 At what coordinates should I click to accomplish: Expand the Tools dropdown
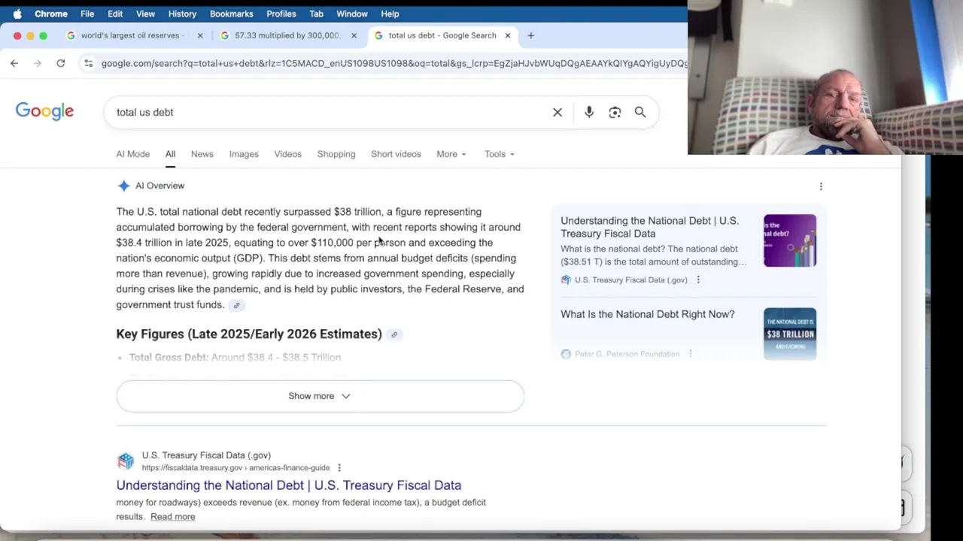500,154
